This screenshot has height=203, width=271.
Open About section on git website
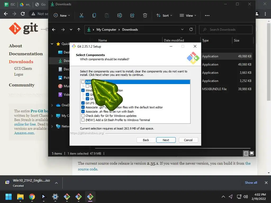point(16,46)
